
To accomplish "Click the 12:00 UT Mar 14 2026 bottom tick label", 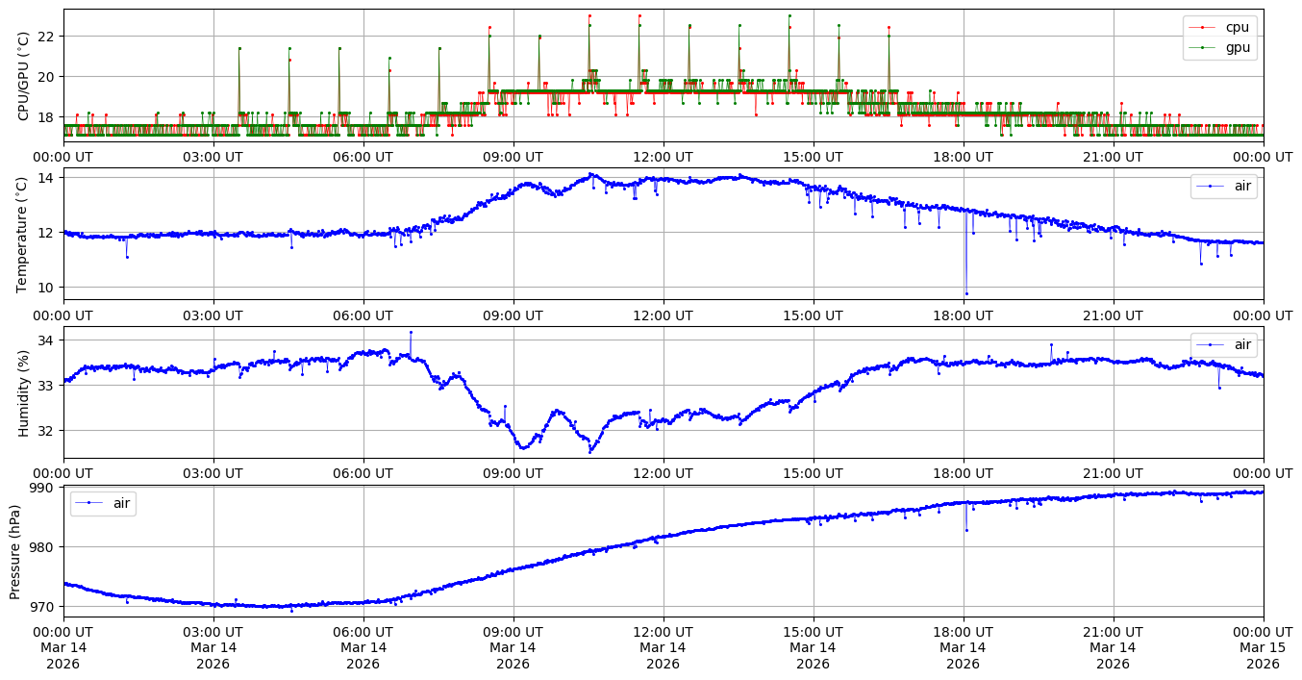I will coord(663,647).
